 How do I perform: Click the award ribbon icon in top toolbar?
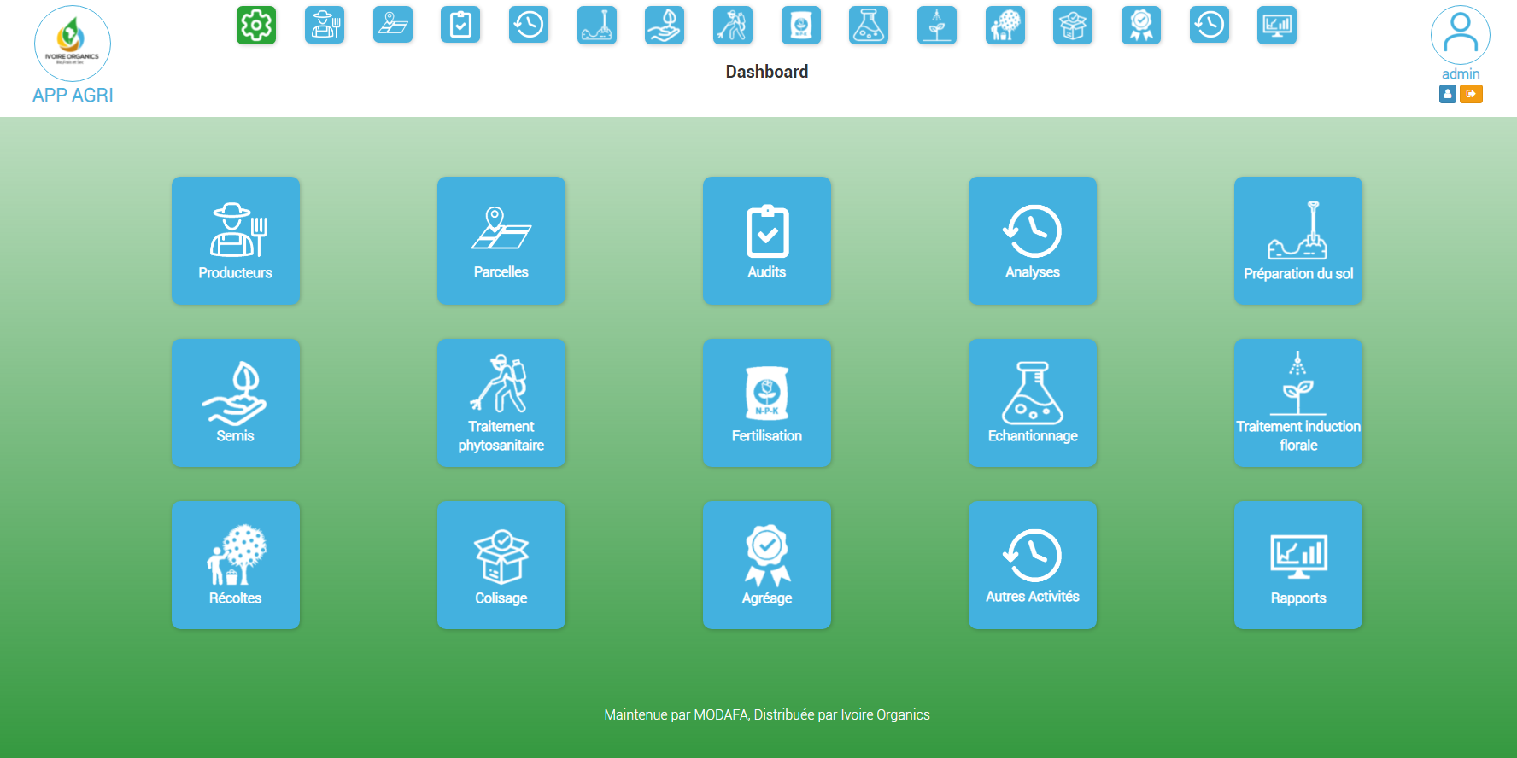(1141, 26)
